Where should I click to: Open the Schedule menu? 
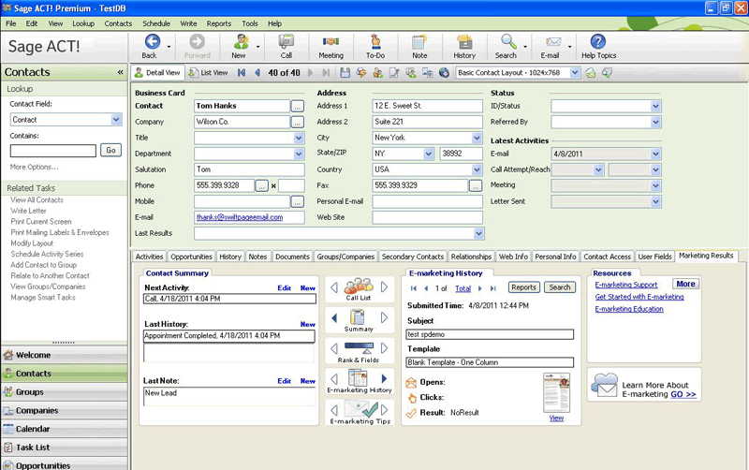pyautogui.click(x=156, y=23)
